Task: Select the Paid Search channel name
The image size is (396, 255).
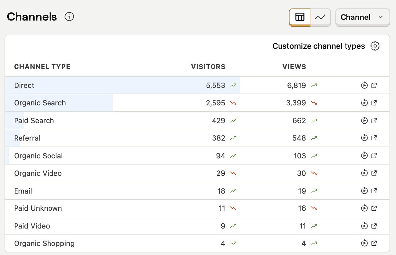Action: point(34,121)
